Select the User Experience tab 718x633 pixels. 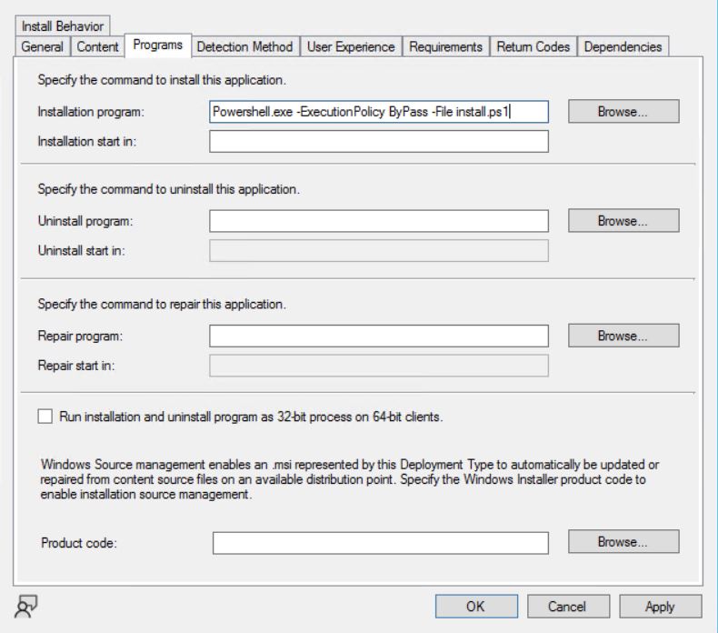[351, 46]
